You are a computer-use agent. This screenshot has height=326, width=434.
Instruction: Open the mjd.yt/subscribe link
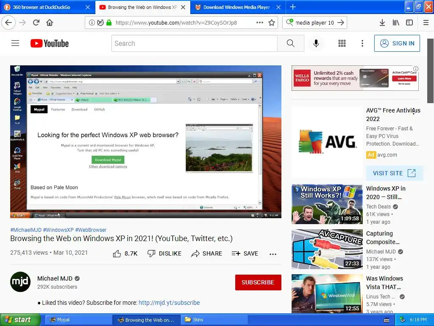pos(169,302)
